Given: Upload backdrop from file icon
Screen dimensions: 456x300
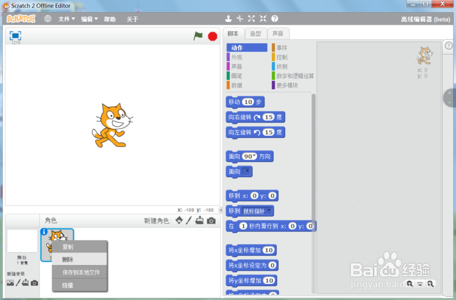Looking at the screenshot, I should pos(25,282).
